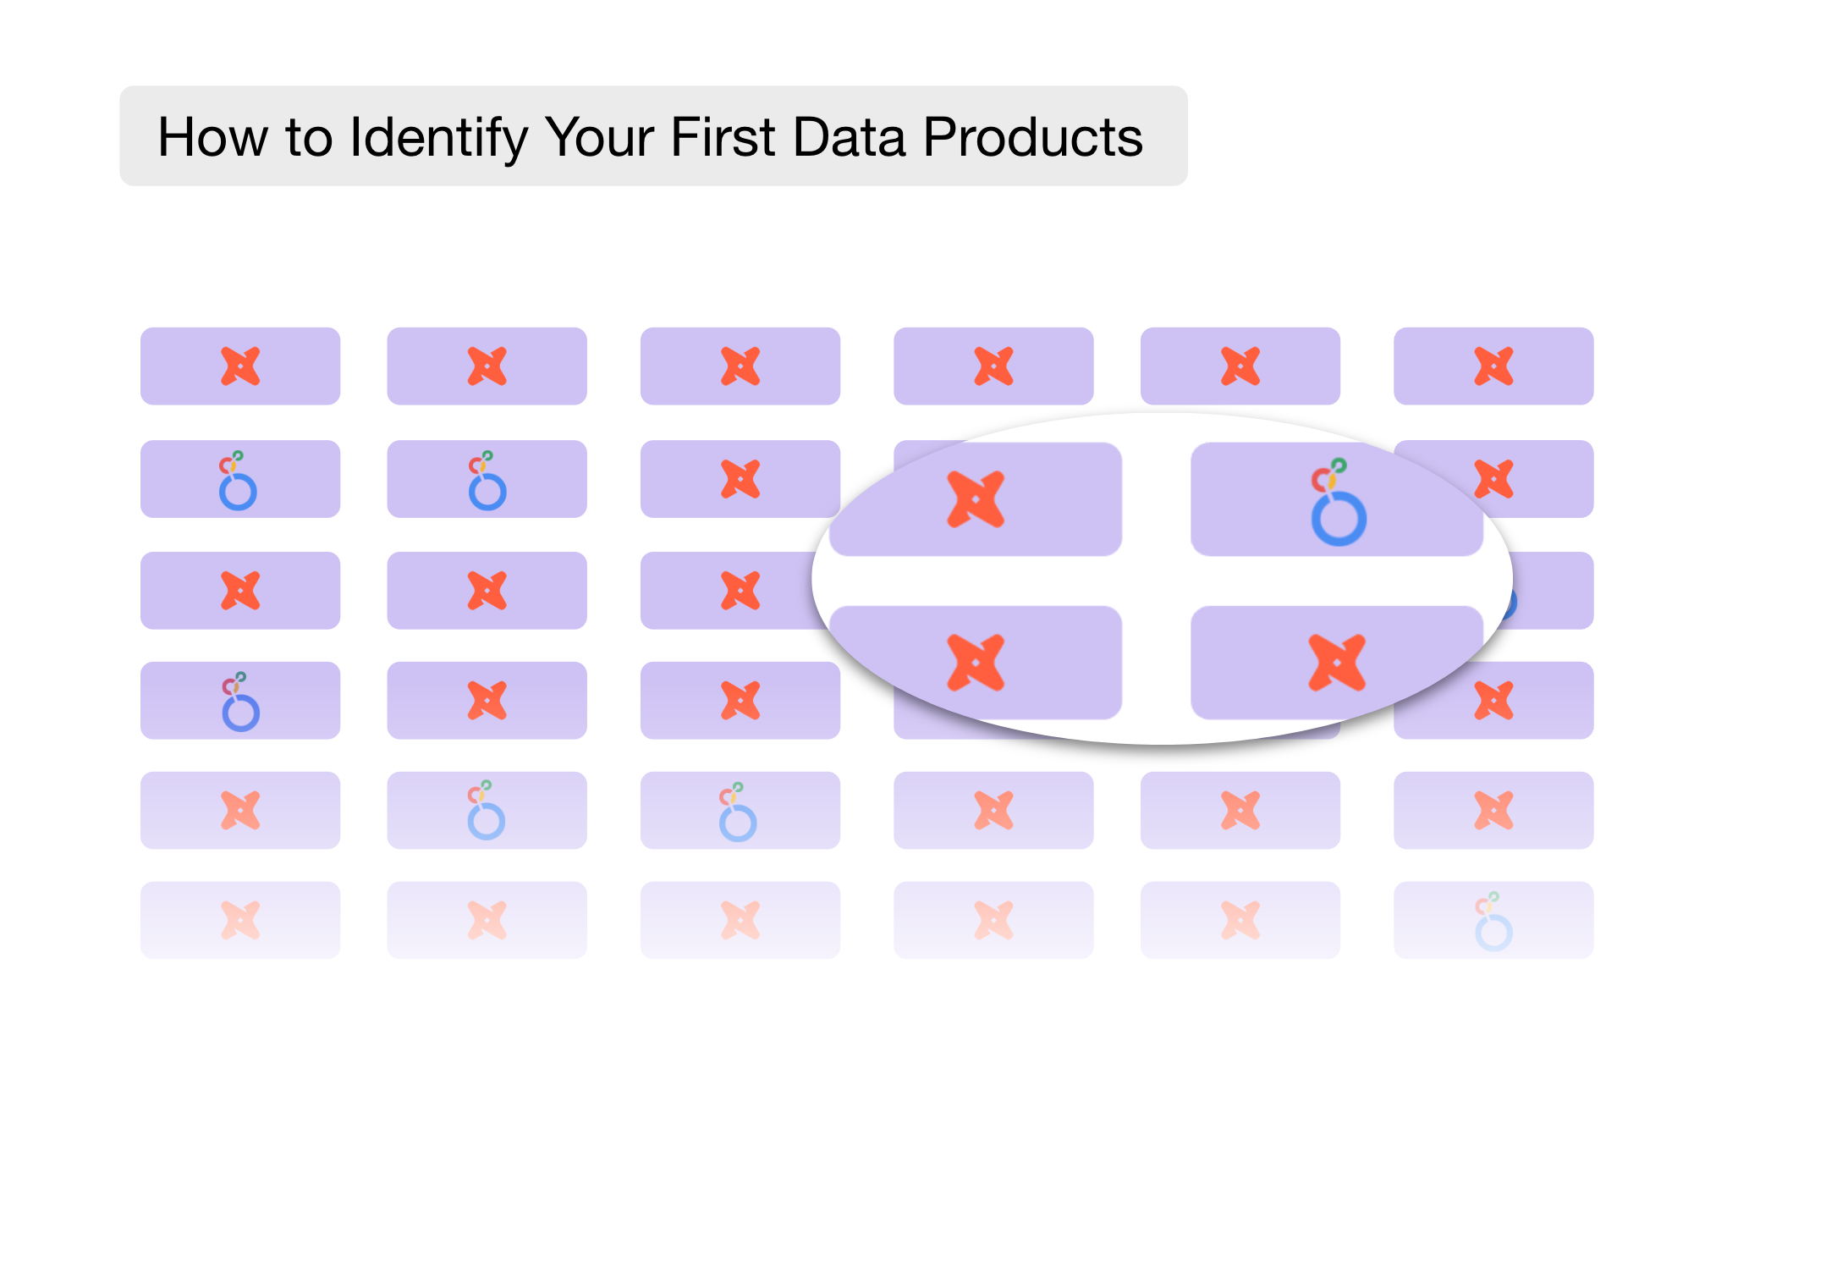This screenshot has width=1848, height=1283.
Task: Select the Looker icon in second row's first card
Action: tap(238, 481)
